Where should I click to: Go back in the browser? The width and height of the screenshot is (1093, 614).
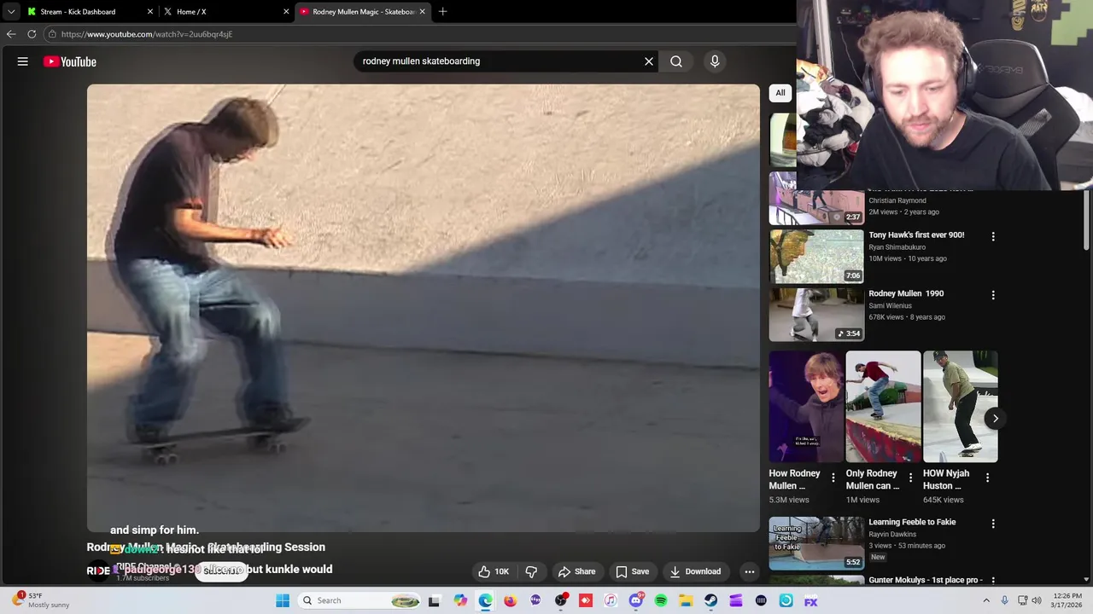click(11, 34)
